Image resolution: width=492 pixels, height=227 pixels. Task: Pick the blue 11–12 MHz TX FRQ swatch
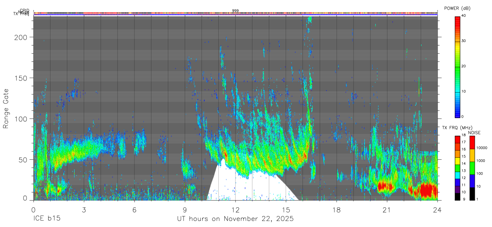point(457,183)
